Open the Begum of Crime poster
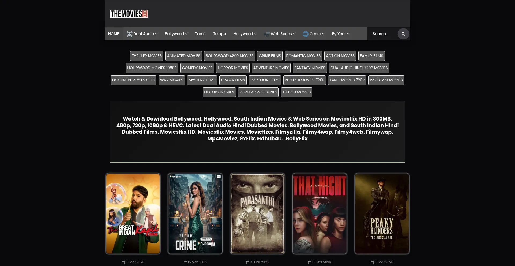515x266 pixels. coord(195,213)
